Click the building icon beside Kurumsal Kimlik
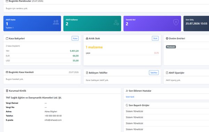209x132 pixels. point(7,91)
